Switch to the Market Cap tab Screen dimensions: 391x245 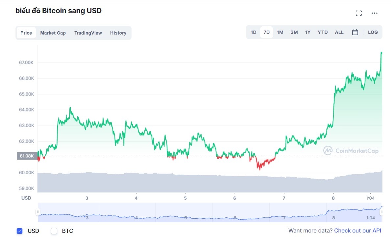pos(53,33)
